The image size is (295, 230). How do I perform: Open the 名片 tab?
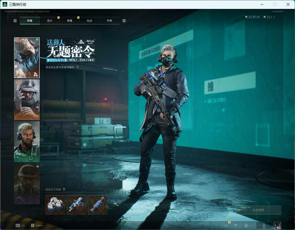[50, 21]
